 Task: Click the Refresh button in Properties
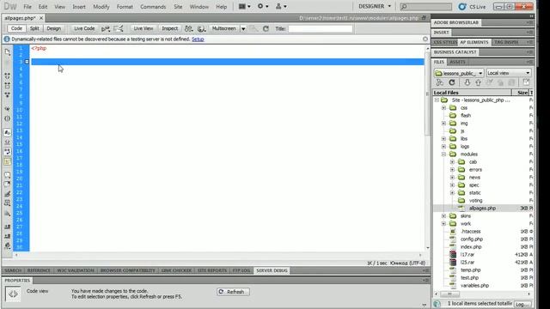point(233,292)
